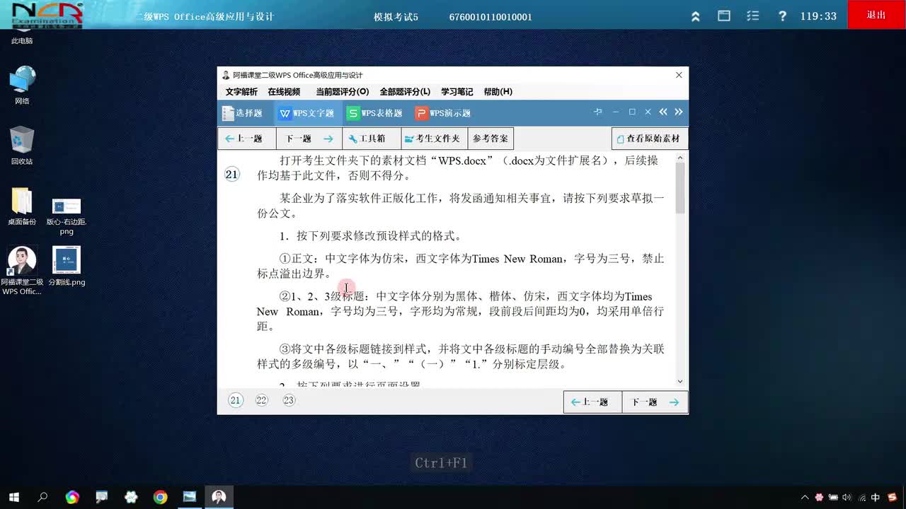Open the 文字解析 menu

[241, 92]
